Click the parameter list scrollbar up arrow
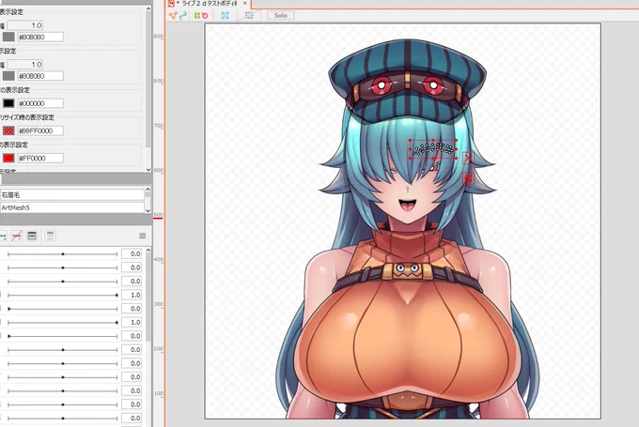639x427 pixels. click(x=148, y=250)
